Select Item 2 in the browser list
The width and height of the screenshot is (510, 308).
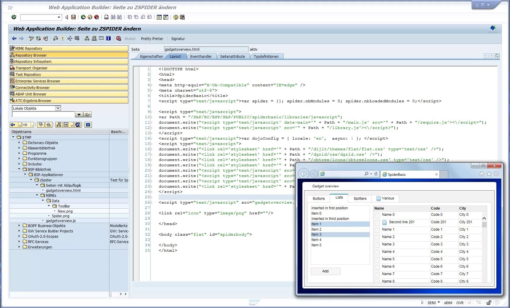point(340,229)
